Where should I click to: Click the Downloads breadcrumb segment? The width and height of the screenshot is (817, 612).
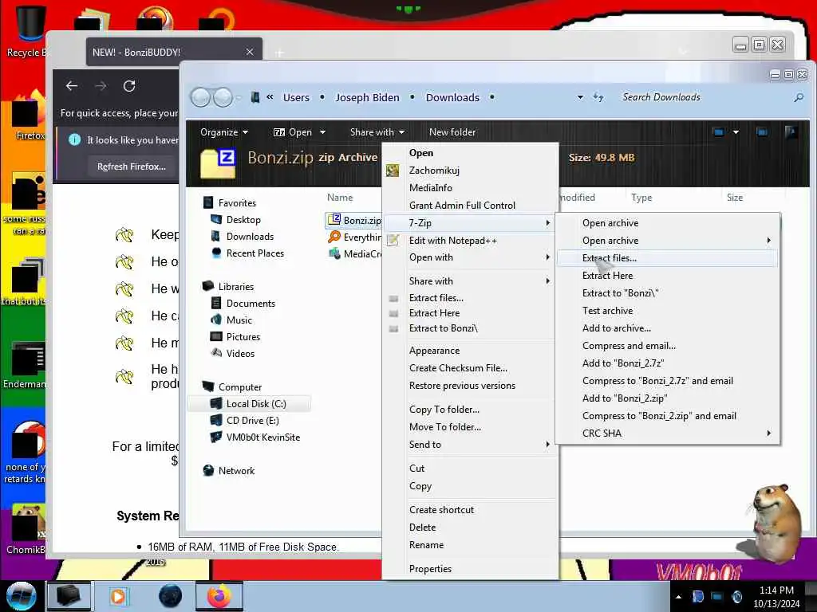(x=452, y=97)
